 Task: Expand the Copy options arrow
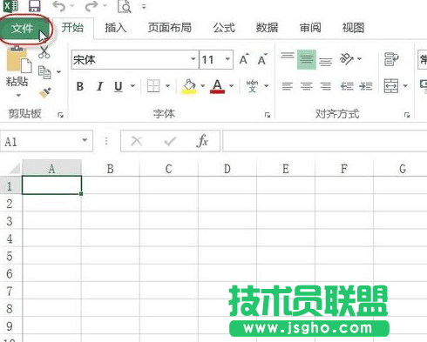point(59,71)
